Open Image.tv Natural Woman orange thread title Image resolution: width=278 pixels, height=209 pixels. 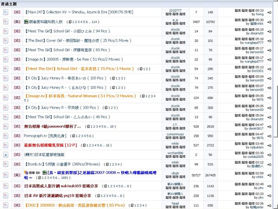(x=80, y=96)
